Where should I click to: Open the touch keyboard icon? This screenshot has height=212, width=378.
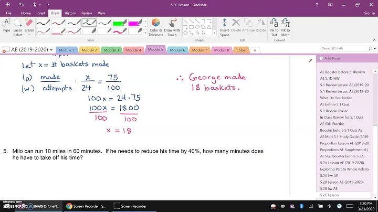[350, 206]
